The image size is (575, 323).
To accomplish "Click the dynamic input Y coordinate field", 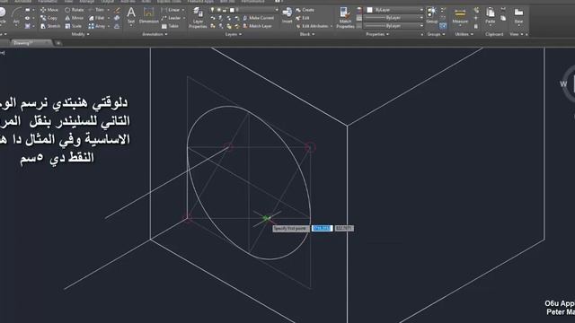I will coord(344,228).
